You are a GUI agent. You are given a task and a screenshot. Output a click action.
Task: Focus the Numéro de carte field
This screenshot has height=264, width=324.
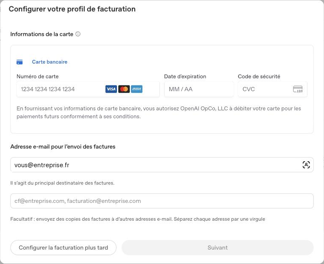[x=88, y=89]
